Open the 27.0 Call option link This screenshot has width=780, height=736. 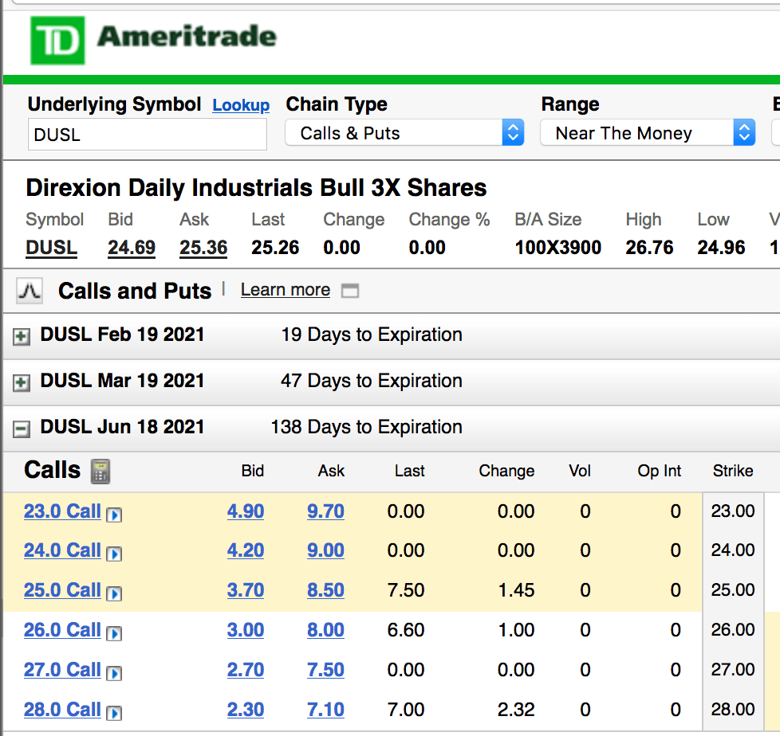click(62, 669)
